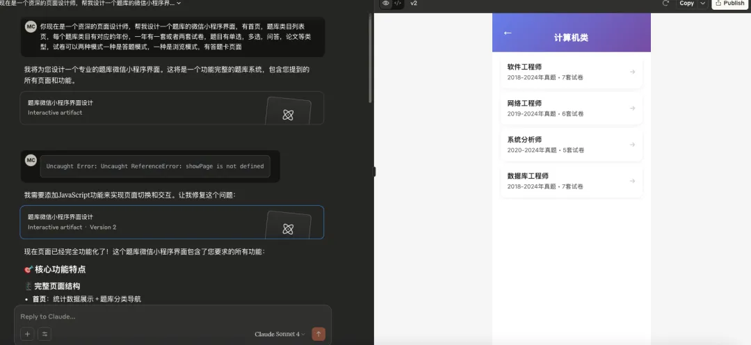Viewport: 751px width, 345px height.
Task: Open the 软件工程师 category card
Action: click(571, 72)
